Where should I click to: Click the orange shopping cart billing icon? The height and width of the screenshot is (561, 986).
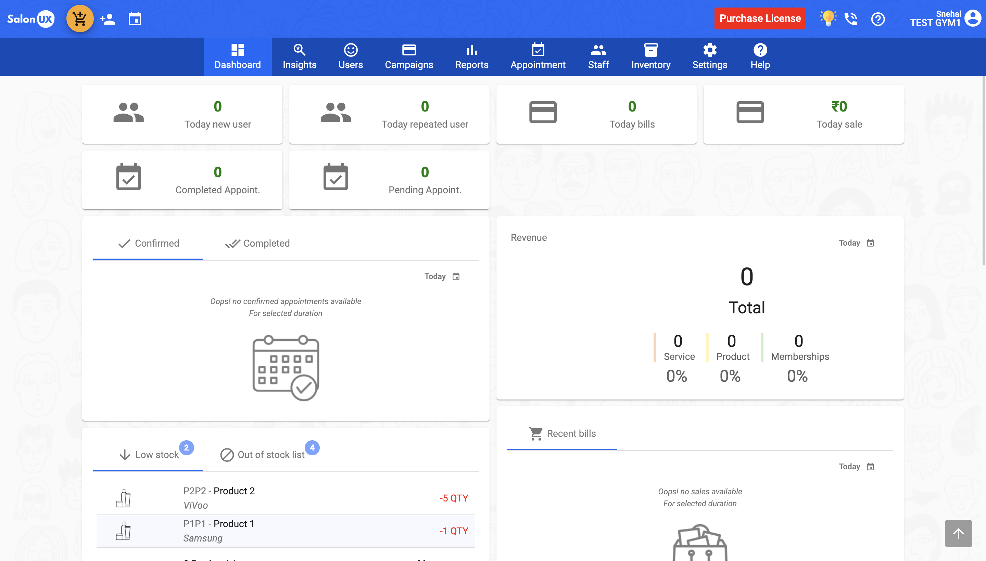[x=80, y=18]
